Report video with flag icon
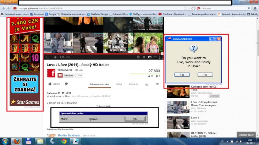Viewport: 259px width, 145px height. (157, 84)
